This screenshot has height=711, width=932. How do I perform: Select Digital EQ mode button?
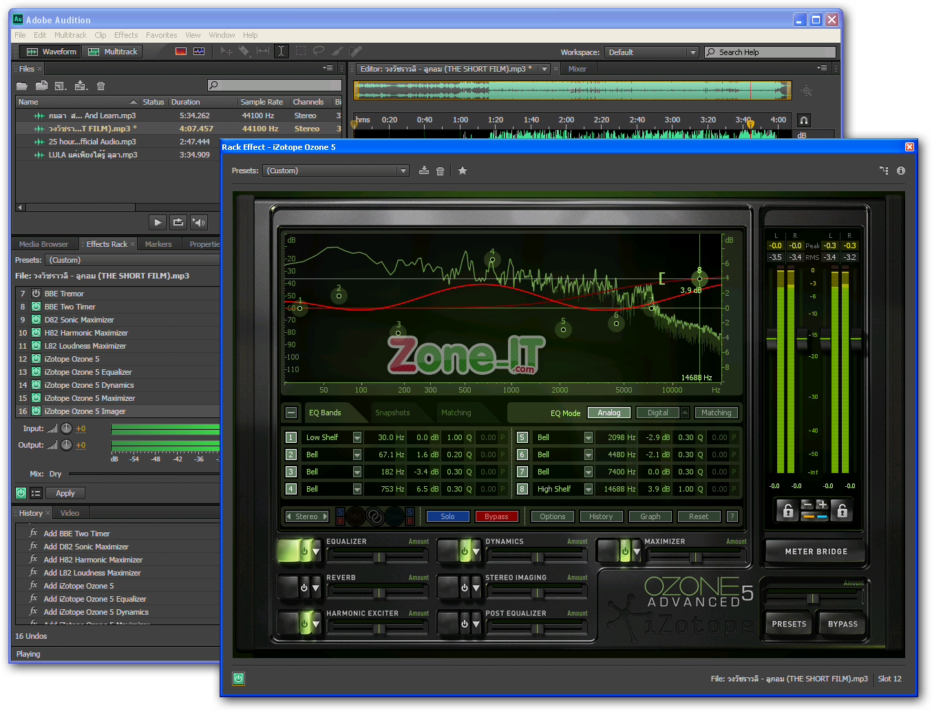pyautogui.click(x=658, y=413)
